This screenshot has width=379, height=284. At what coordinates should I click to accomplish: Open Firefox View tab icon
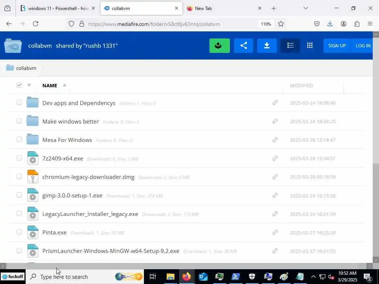7,9
